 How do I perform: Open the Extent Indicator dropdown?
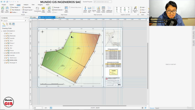[63, 10]
